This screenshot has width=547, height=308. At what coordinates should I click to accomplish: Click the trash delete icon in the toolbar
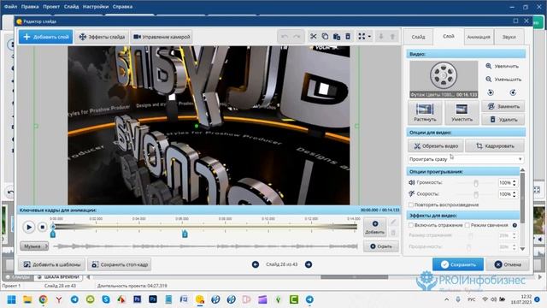point(348,36)
